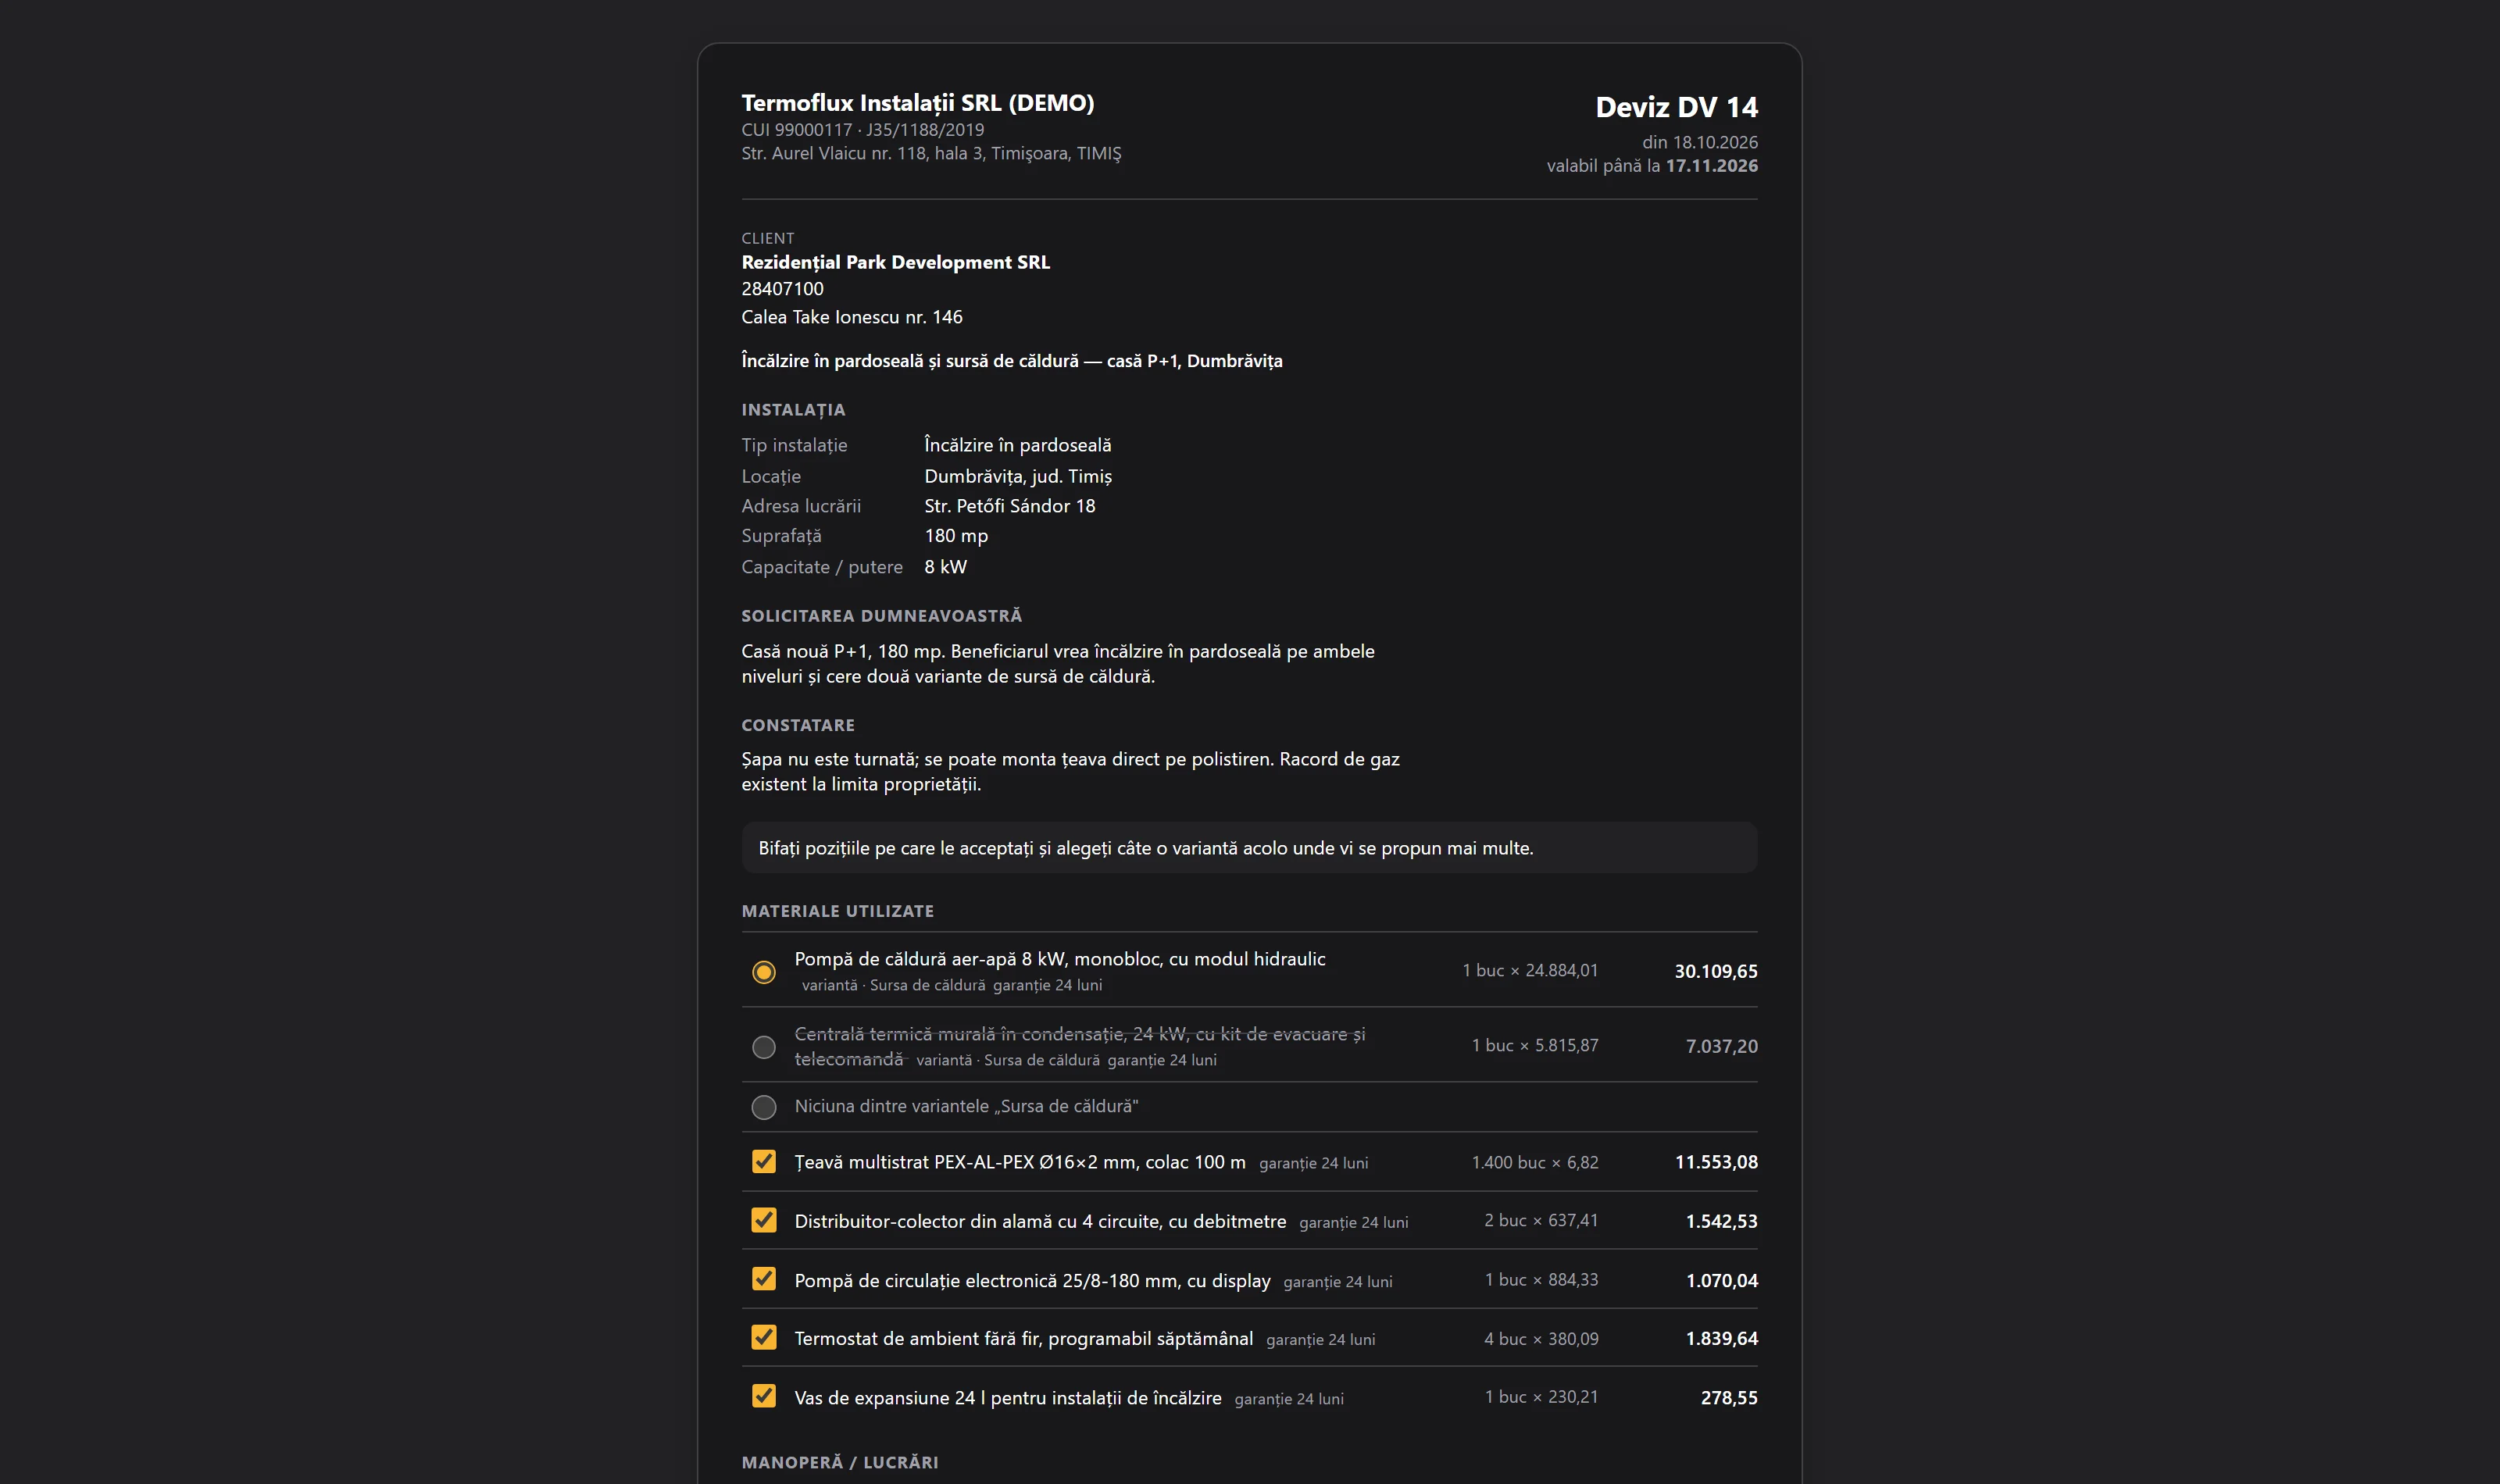This screenshot has width=2500, height=1484.
Task: Click the Deviz DV 14 heading
Action: pyautogui.click(x=1676, y=107)
